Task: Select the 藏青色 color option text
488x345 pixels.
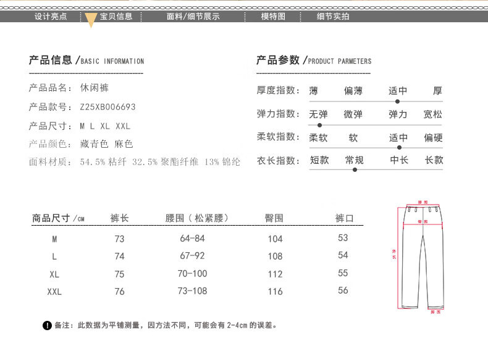Action: (94, 144)
